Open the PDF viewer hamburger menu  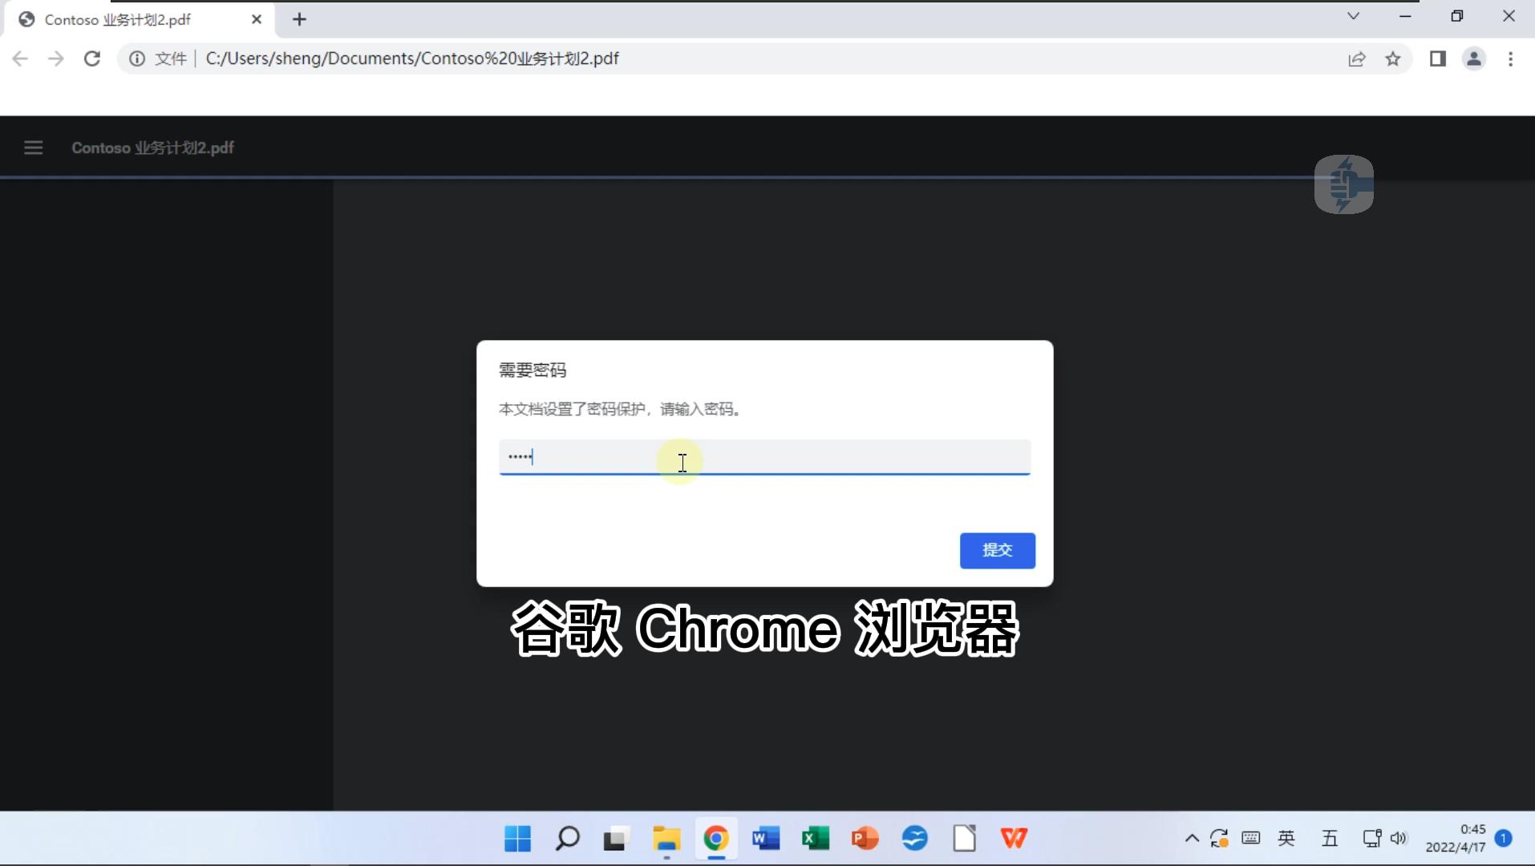33,147
